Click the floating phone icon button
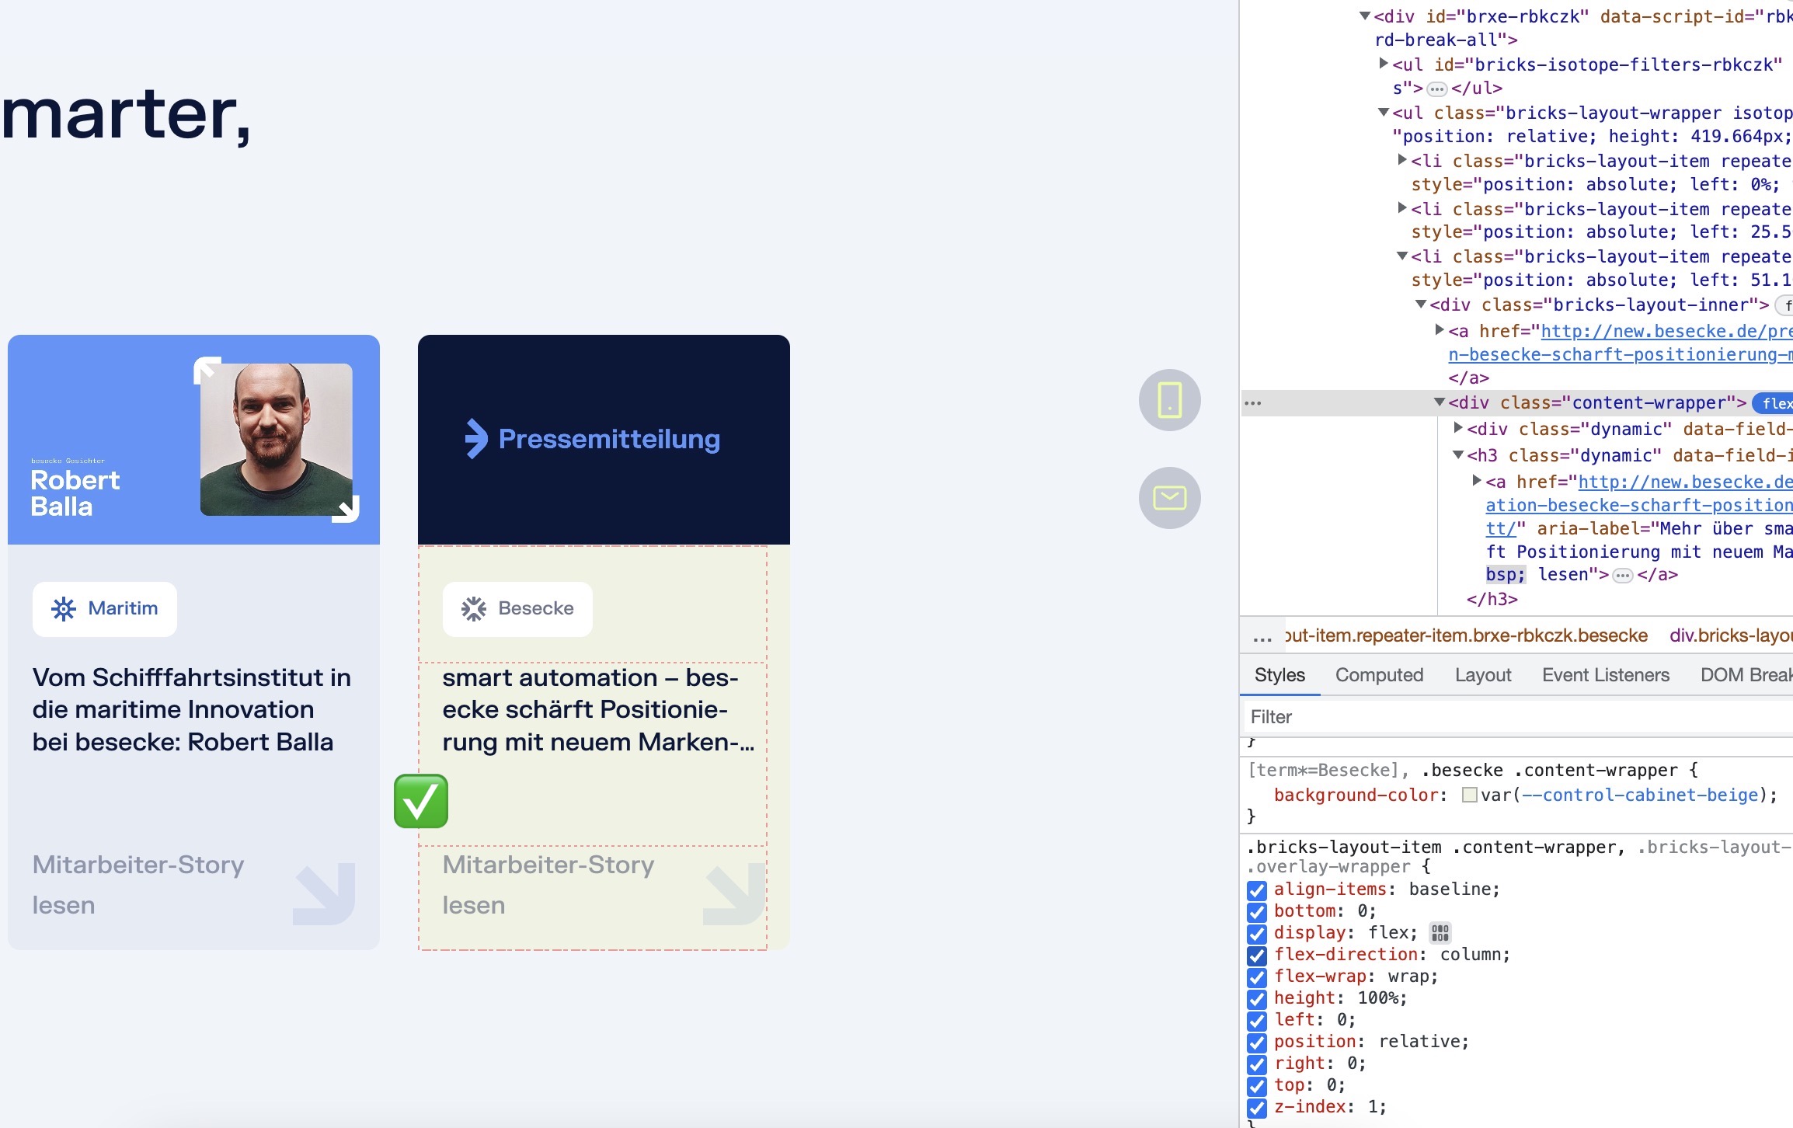 click(1170, 400)
